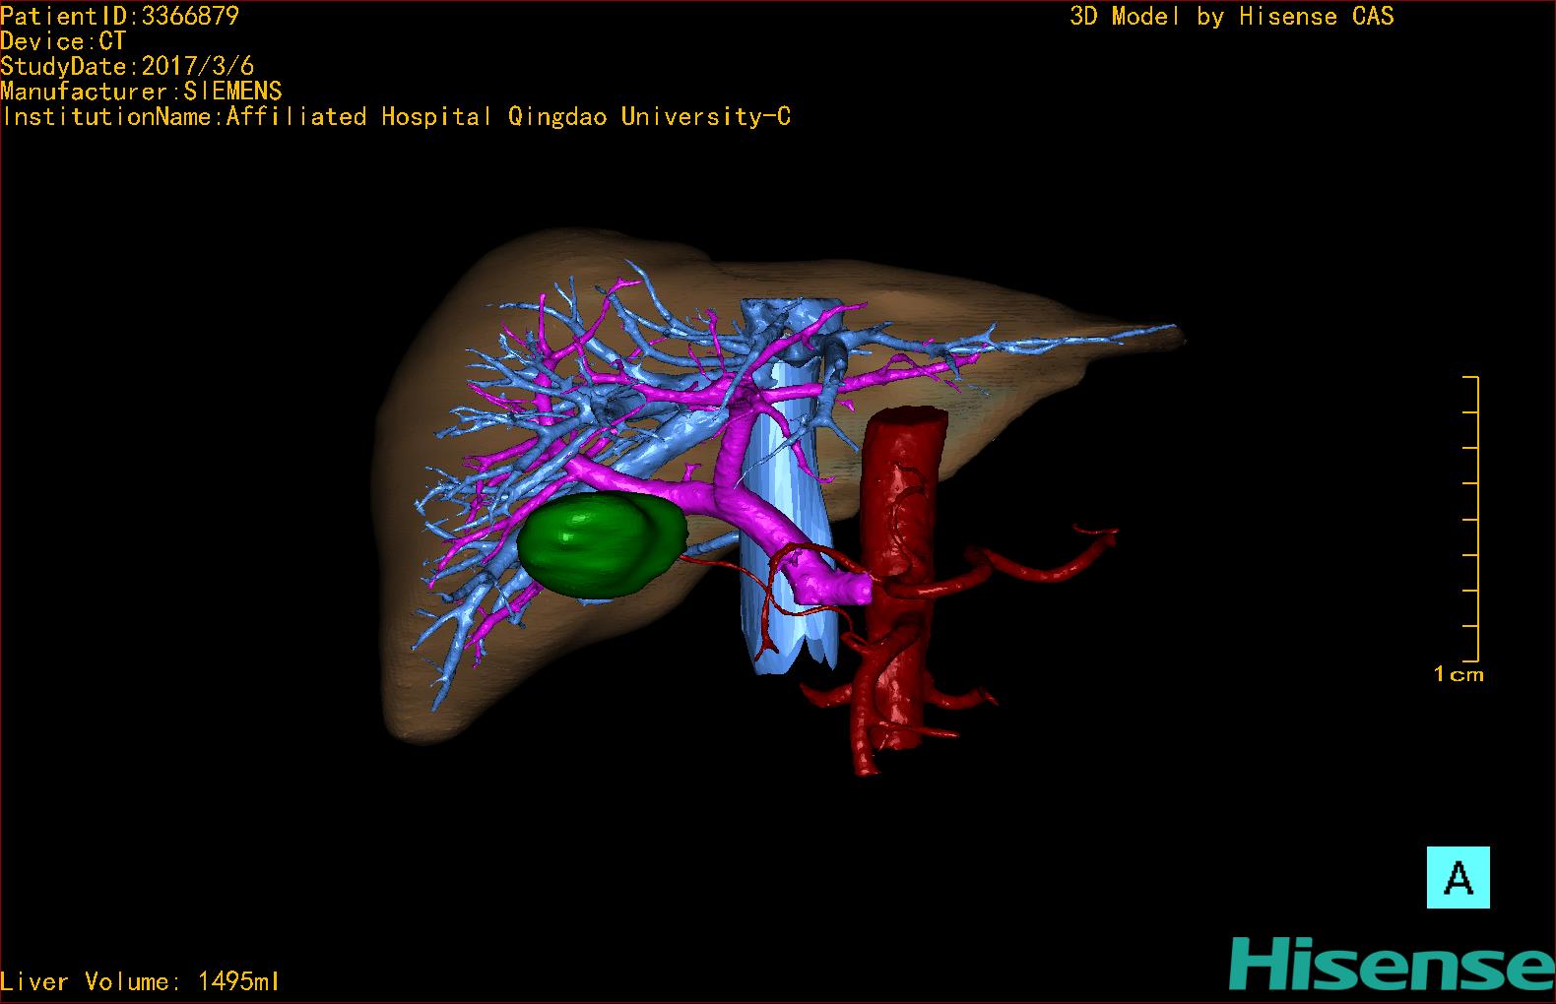
Task: Click the "Device:CT" text
Action: pos(63,41)
